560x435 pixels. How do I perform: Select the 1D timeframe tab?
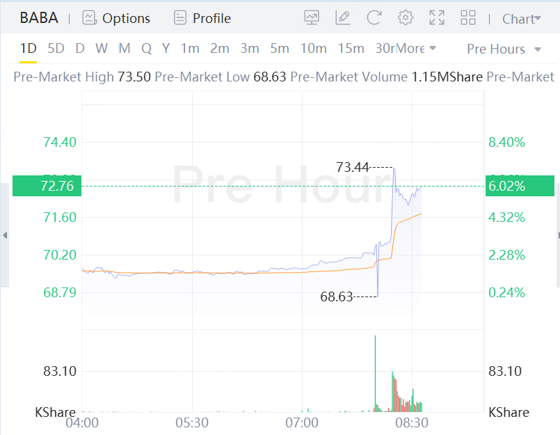(28, 48)
